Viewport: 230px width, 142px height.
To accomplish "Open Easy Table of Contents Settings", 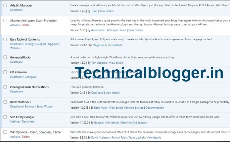I will [x=29, y=44].
